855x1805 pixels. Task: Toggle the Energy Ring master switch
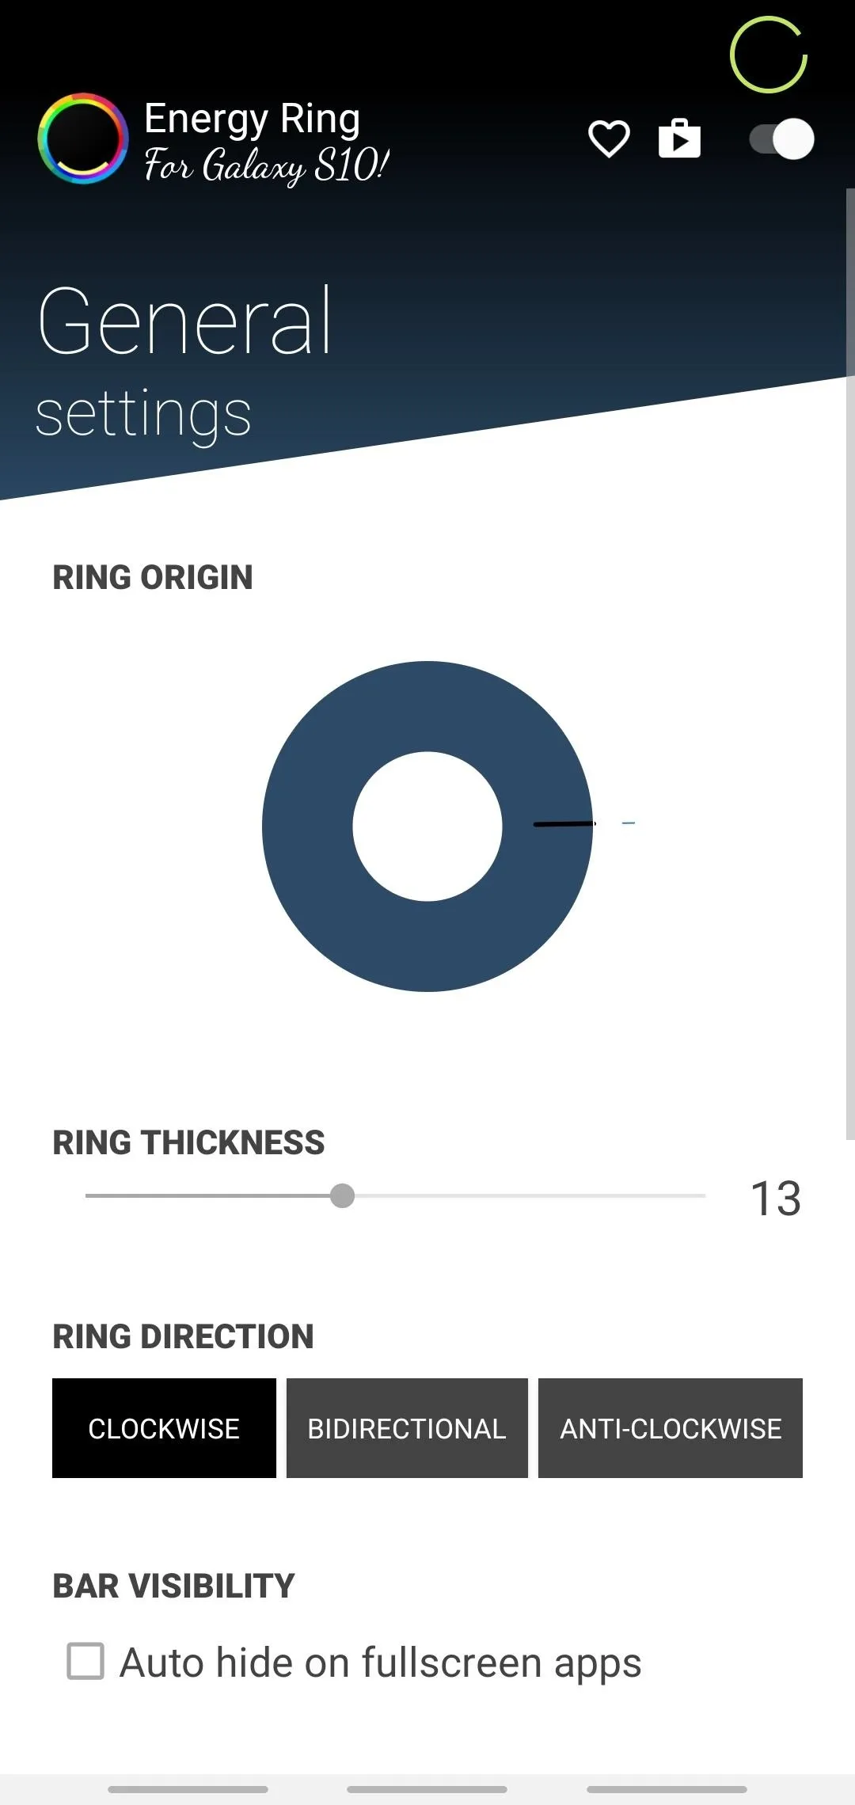point(781,139)
